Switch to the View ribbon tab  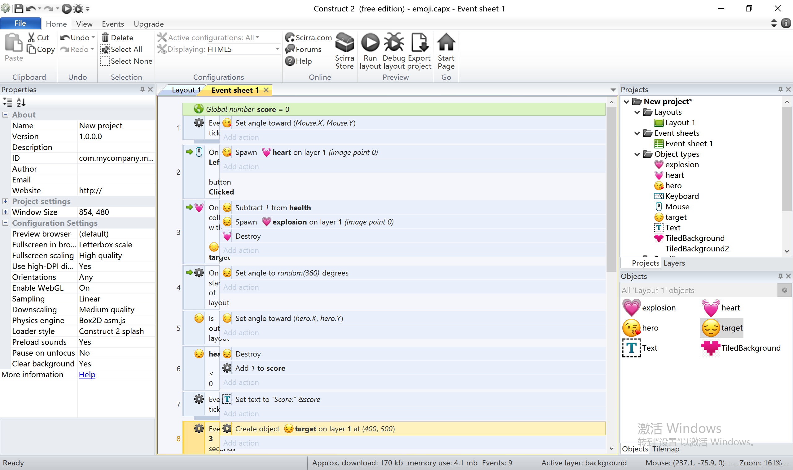84,24
